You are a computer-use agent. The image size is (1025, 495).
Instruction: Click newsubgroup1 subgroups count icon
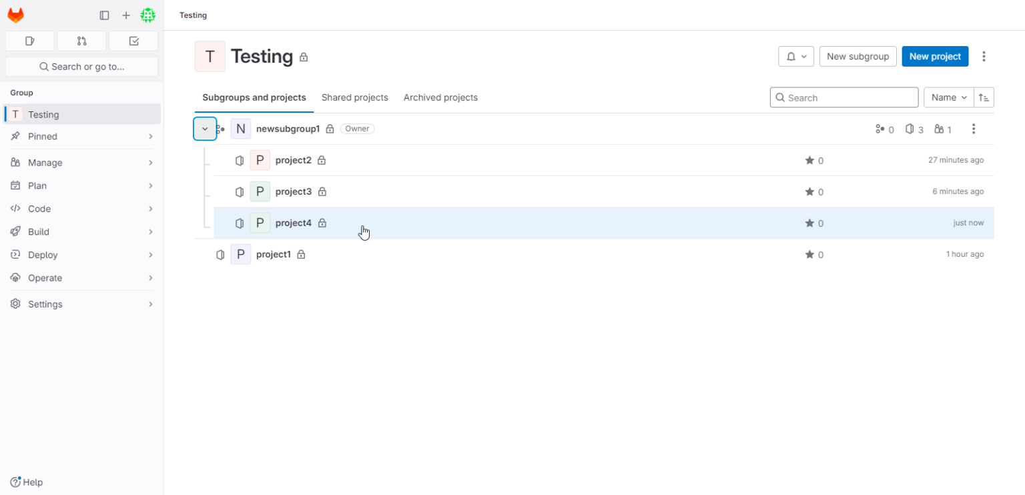(880, 129)
